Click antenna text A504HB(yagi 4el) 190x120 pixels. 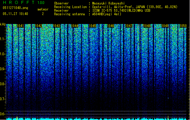[107, 14]
